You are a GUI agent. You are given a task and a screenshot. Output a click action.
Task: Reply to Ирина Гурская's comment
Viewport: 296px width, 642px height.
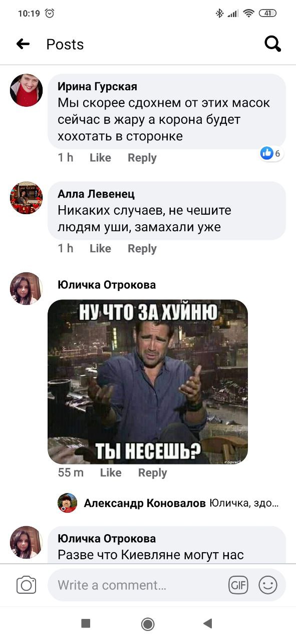(142, 157)
